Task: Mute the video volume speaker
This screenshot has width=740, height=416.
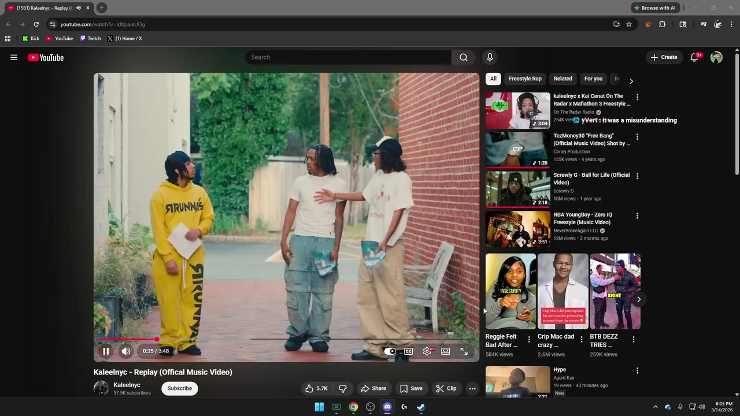Action: click(x=126, y=351)
